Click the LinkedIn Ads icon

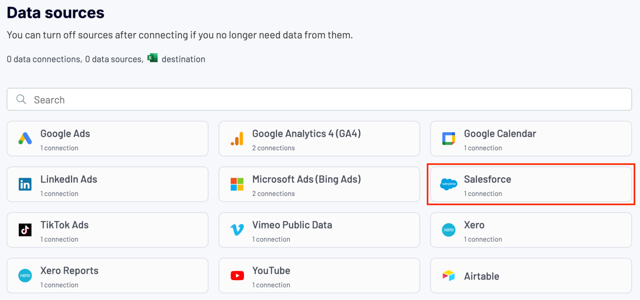pyautogui.click(x=25, y=184)
